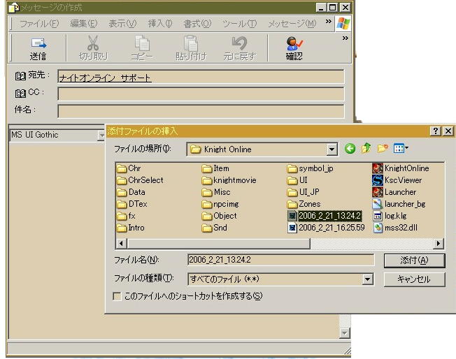
Task: Click the 貼り付け (Paste) toolbar icon
Action: point(191,43)
